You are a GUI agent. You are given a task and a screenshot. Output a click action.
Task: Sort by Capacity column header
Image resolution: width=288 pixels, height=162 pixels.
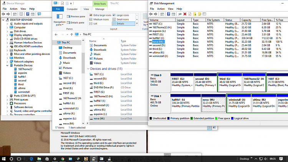pyautogui.click(x=250, y=20)
